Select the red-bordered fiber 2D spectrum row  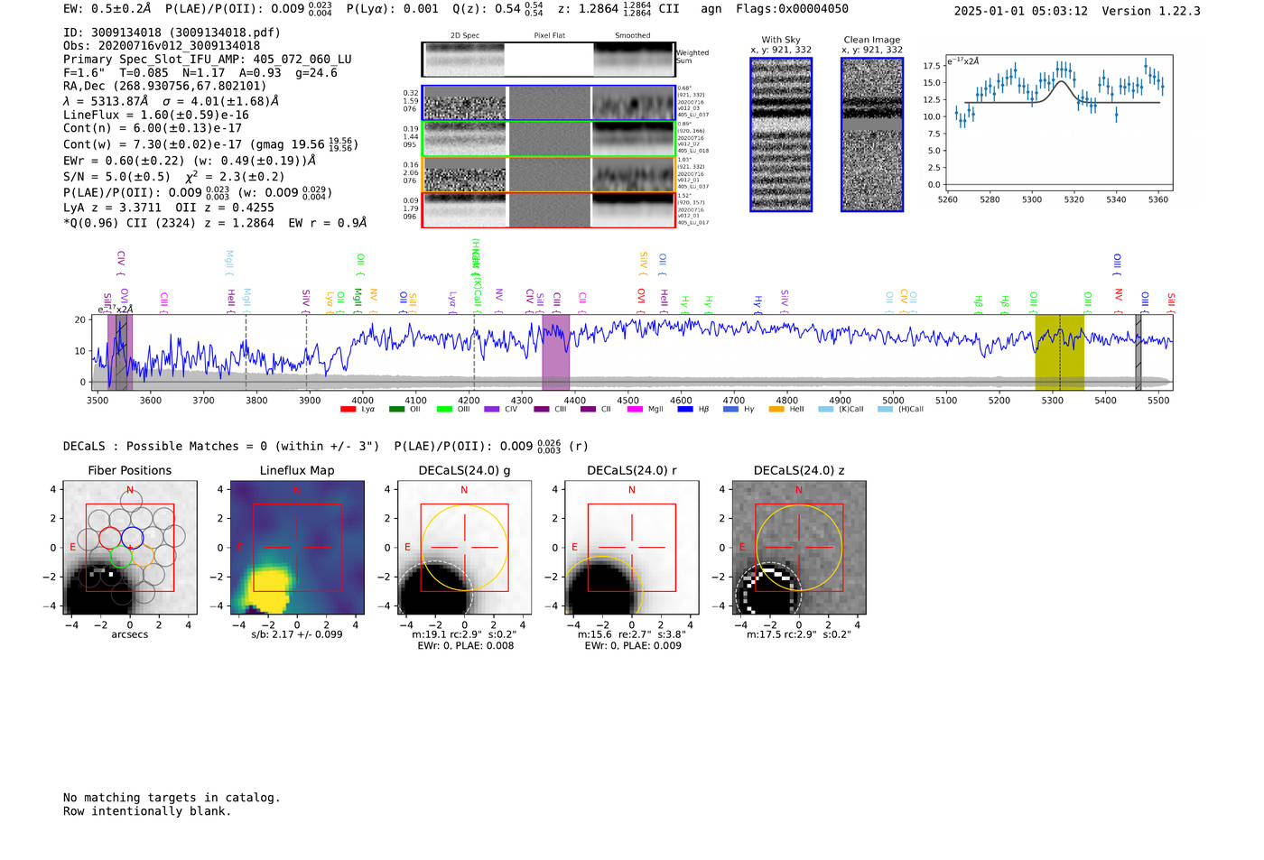click(548, 209)
